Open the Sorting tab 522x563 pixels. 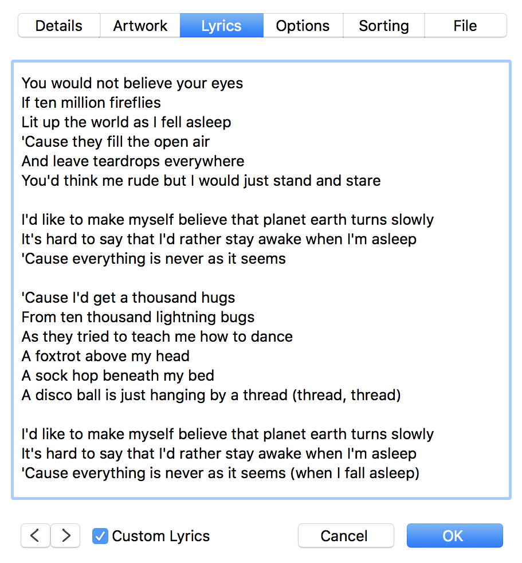tap(383, 25)
